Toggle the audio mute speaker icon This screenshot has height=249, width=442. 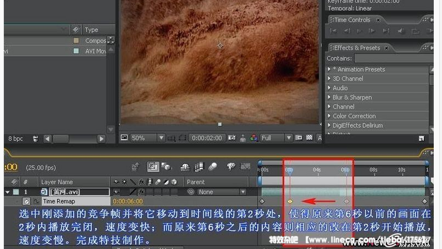(401, 31)
